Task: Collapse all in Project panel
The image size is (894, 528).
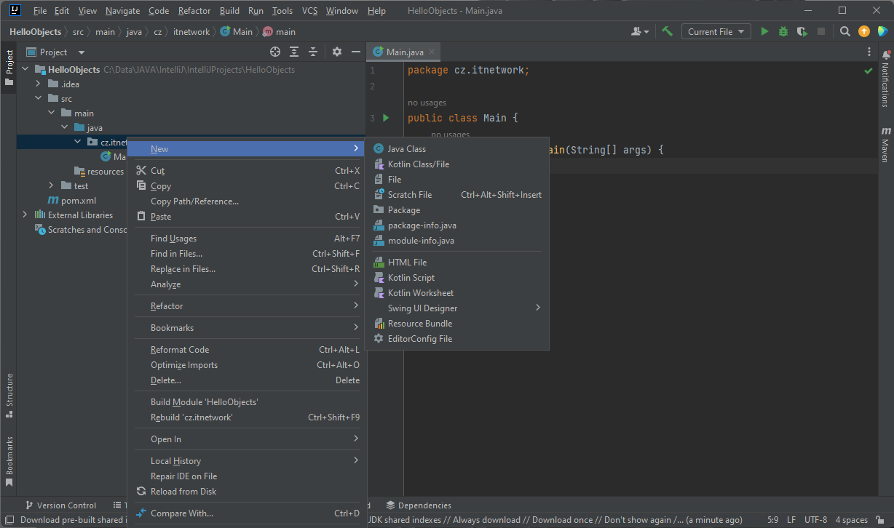Action: point(313,52)
